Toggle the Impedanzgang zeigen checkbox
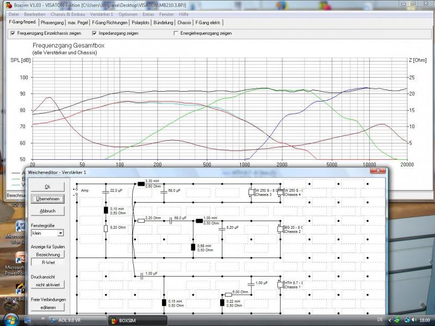Image resolution: width=435 pixels, height=326 pixels. pos(95,33)
